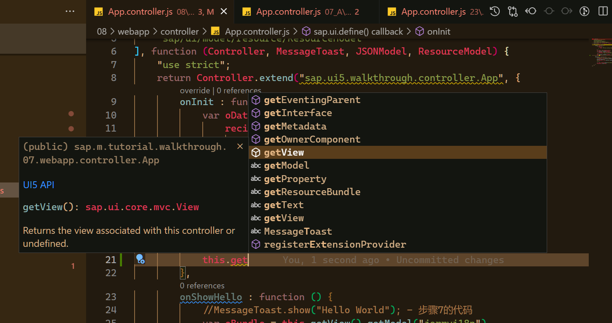Click the '0 references' code lens above onShowHello
Image resolution: width=612 pixels, height=323 pixels.
coord(202,286)
